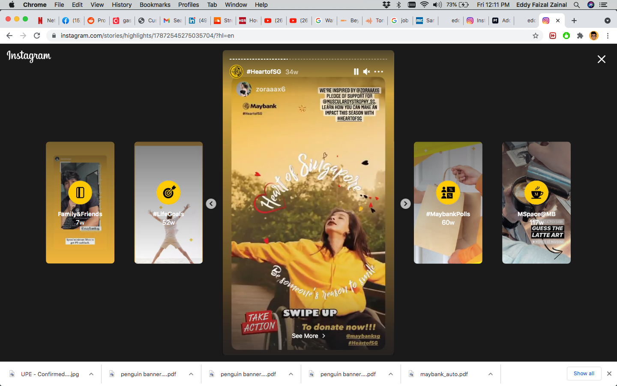The height and width of the screenshot is (386, 617).
Task: Reload the Instagram page
Action: tap(37, 36)
